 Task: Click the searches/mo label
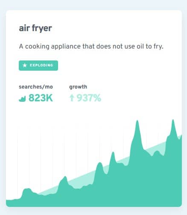pos(36,87)
